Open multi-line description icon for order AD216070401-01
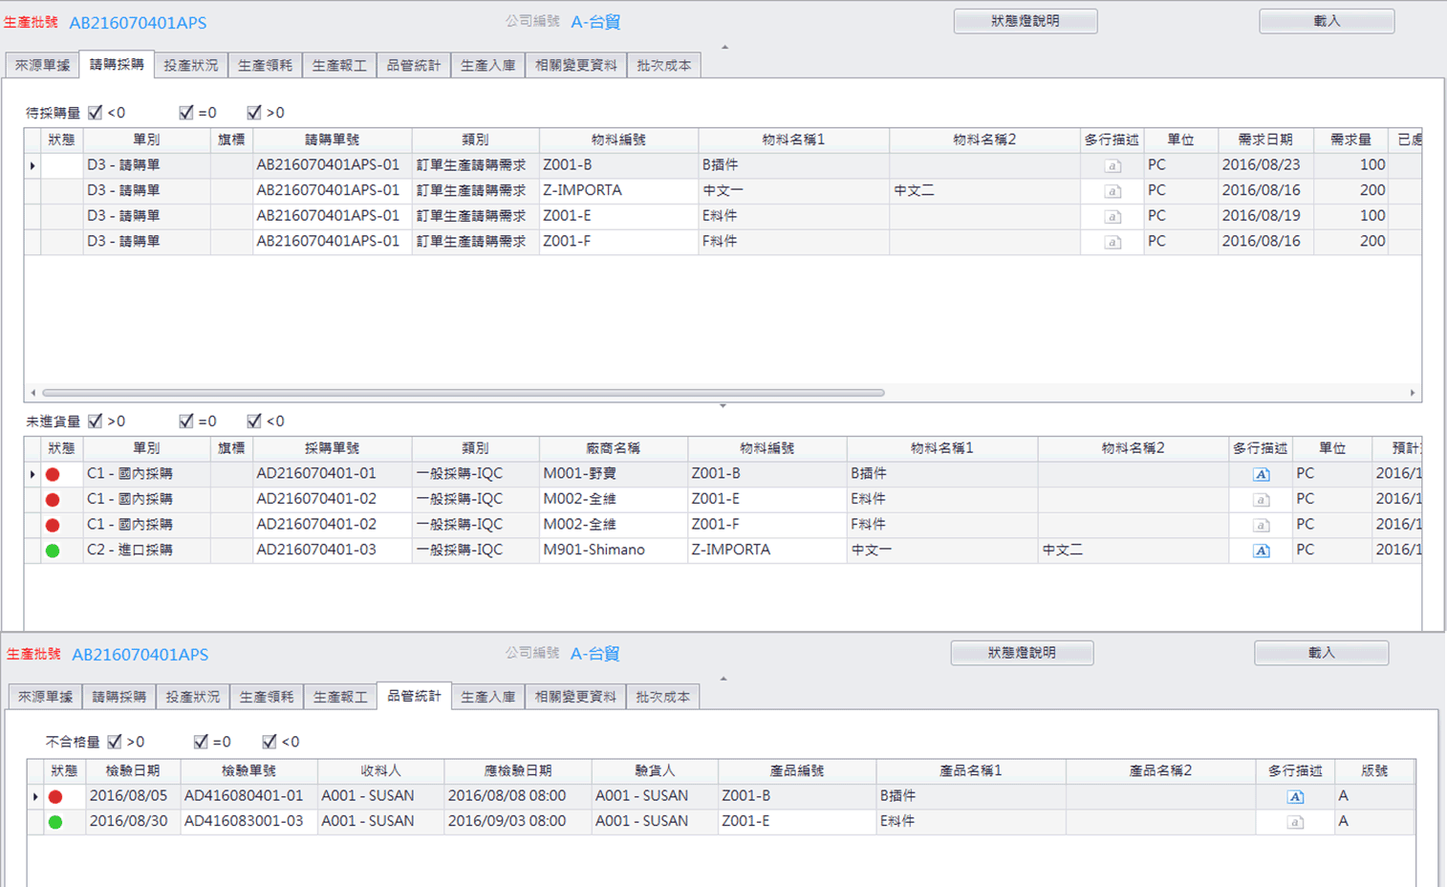The height and width of the screenshot is (887, 1447). [1262, 474]
